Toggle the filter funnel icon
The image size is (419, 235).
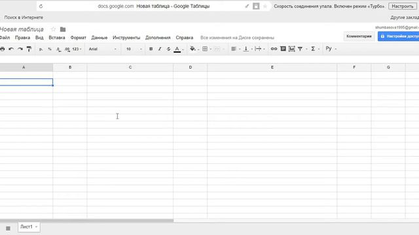301,49
